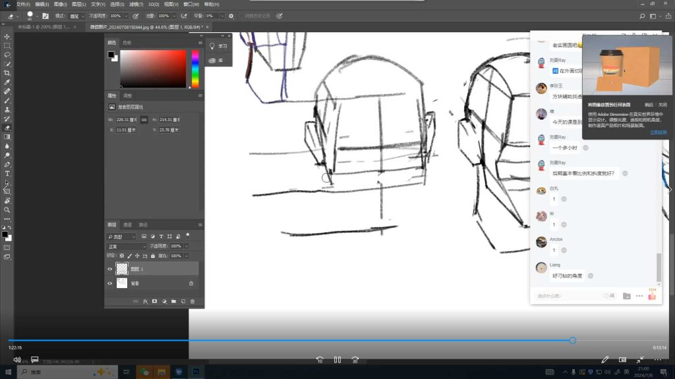Expand the eraser 模式 dropdown
Viewport: 675px width, 379px height.
tap(76, 15)
